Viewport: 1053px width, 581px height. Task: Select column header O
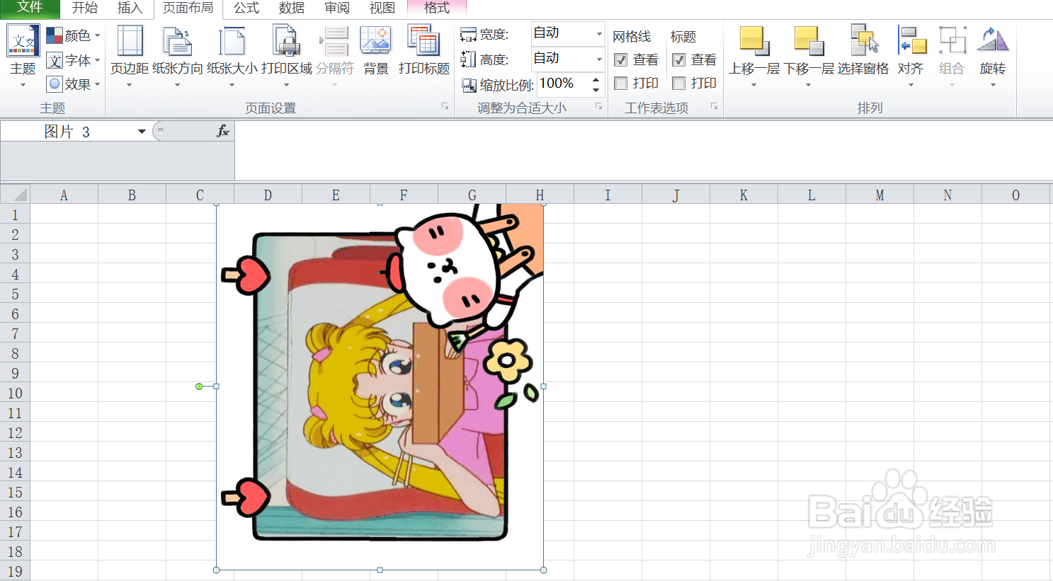pyautogui.click(x=1015, y=195)
